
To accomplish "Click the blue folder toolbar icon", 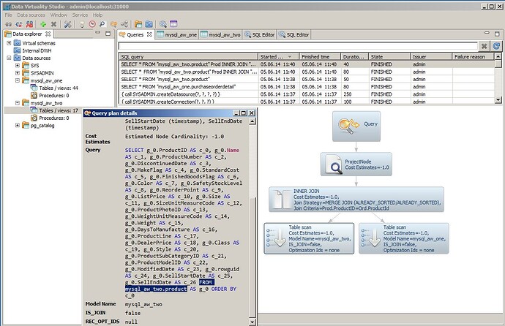I will click(x=149, y=24).
